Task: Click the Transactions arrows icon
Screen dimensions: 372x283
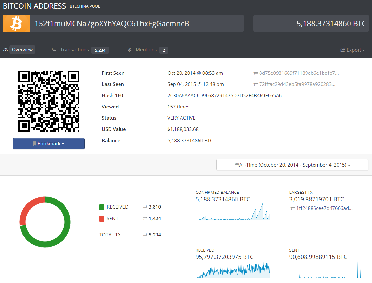Action: pos(54,50)
